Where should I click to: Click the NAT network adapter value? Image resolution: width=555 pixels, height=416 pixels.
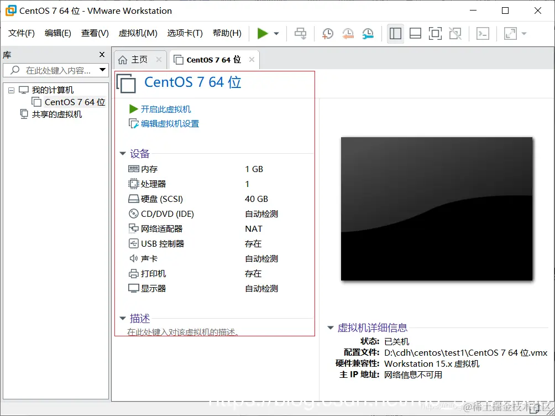(254, 228)
